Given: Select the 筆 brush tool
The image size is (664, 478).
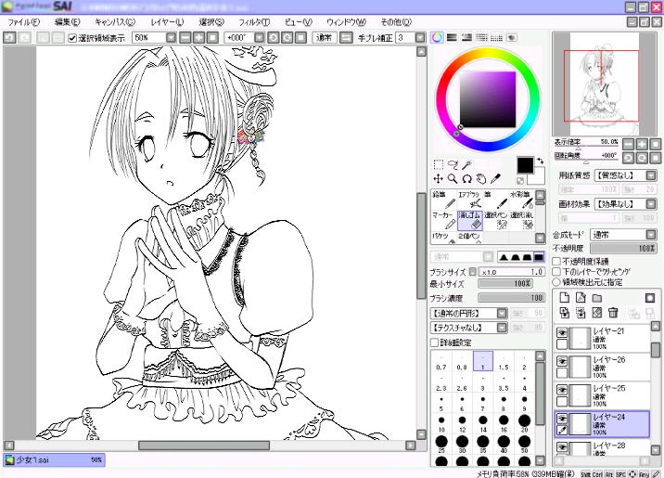Looking at the screenshot, I should (495, 200).
